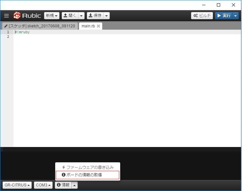Screen dimensions: 242x191
Task: Click the ビルド build button
Action: 202,16
